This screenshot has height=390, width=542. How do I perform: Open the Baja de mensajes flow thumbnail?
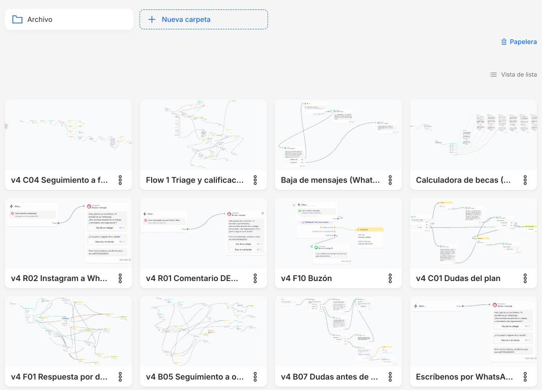339,135
